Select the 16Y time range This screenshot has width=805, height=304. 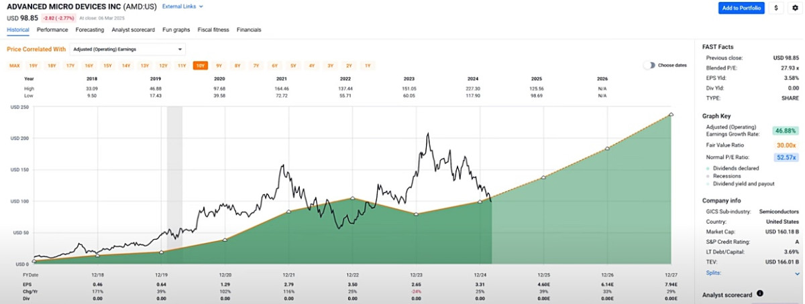click(x=89, y=66)
